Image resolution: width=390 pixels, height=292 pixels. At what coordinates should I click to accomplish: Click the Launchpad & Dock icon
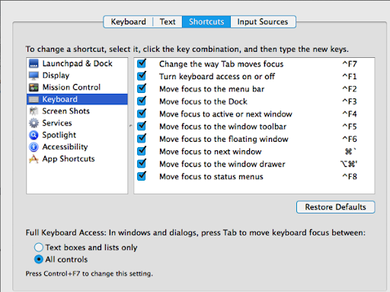click(34, 63)
